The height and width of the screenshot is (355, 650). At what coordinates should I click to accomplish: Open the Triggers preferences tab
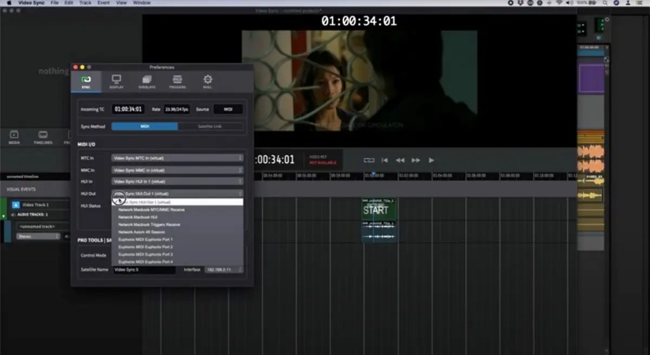point(177,82)
